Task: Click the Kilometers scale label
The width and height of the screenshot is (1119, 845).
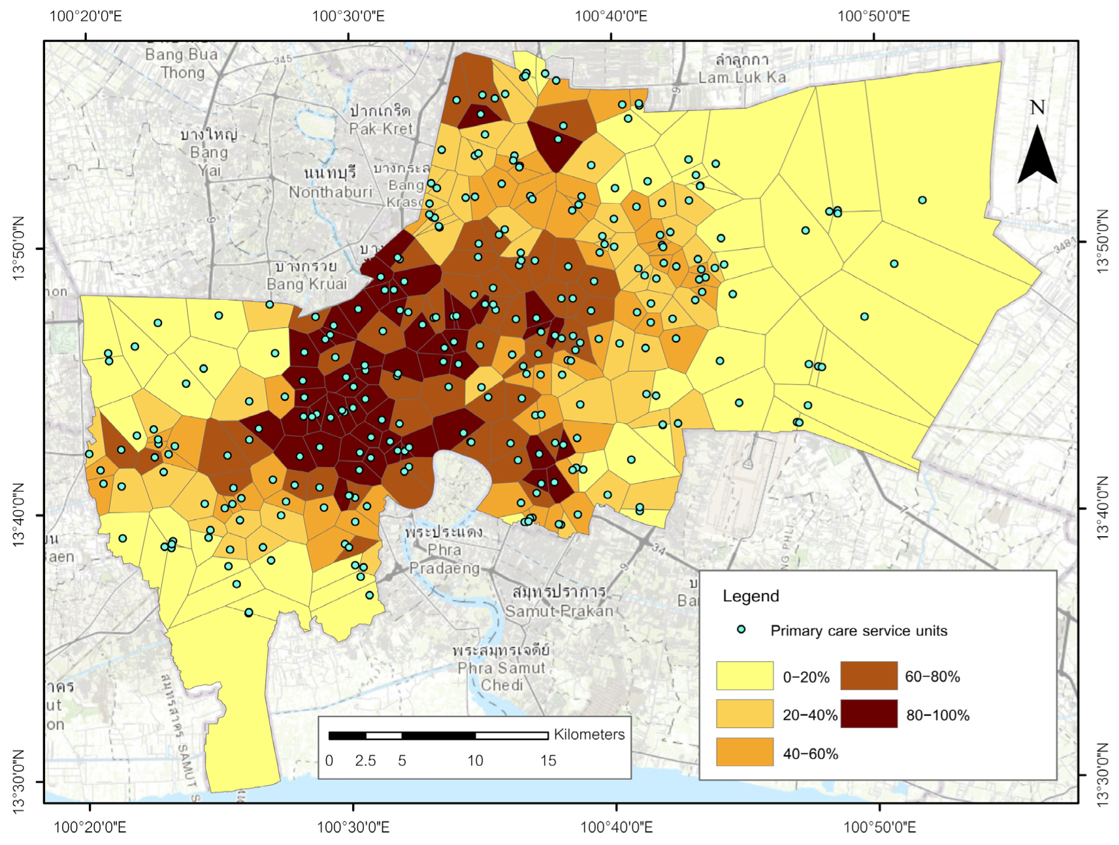Action: tap(589, 734)
